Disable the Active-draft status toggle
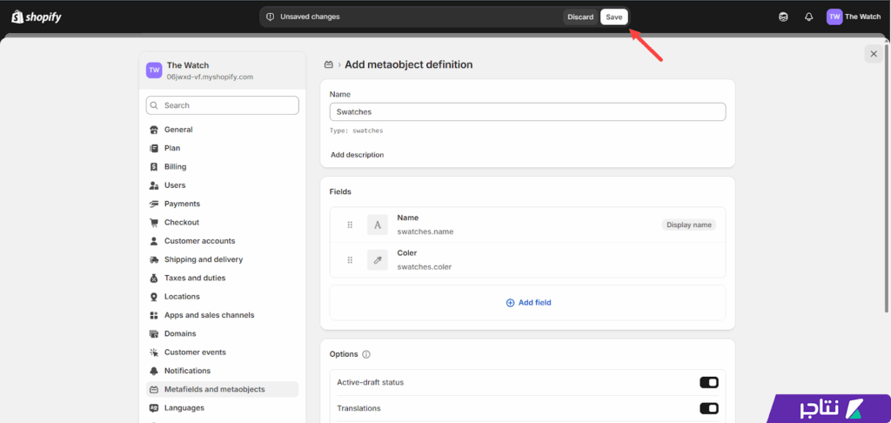The image size is (891, 423). point(708,382)
